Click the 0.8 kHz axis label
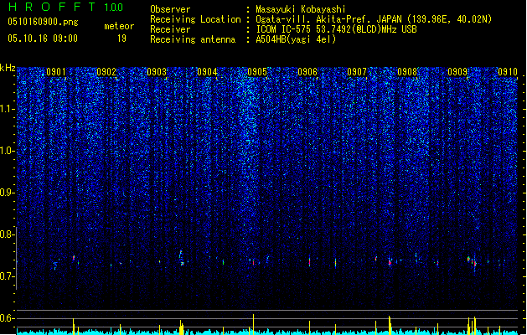The height and width of the screenshot is (335, 527). click(8, 234)
